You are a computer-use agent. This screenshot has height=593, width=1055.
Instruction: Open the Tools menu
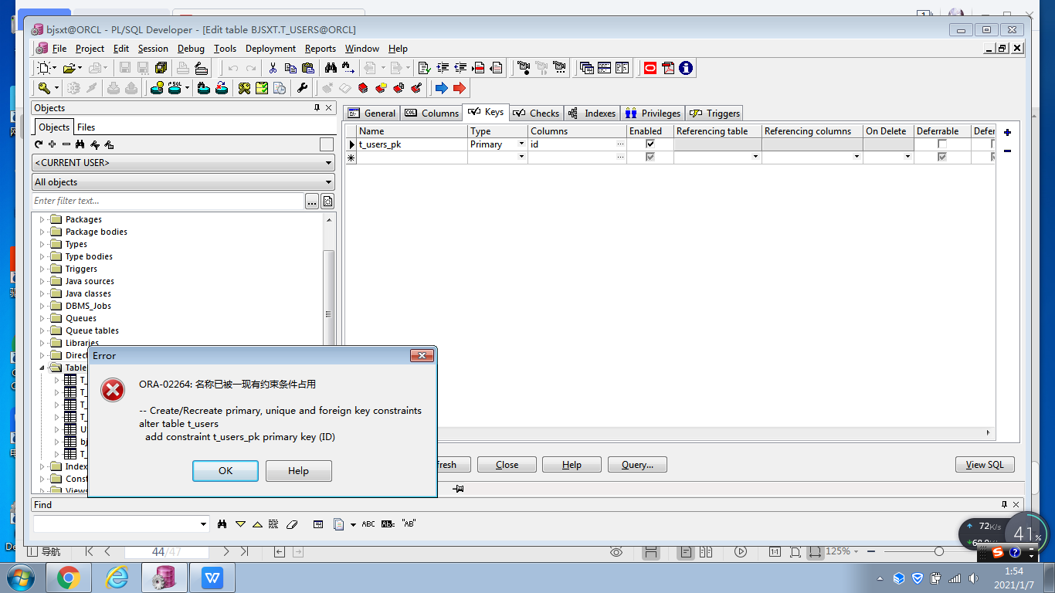click(x=225, y=48)
